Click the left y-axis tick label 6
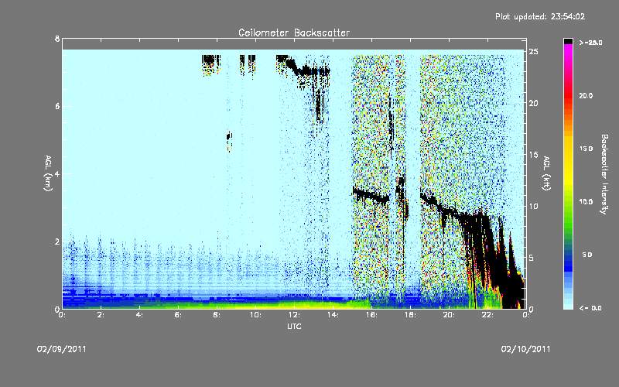The width and height of the screenshot is (619, 387). coord(57,106)
